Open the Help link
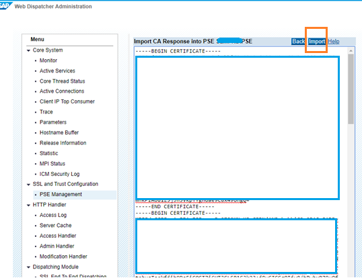The width and height of the screenshot is (362, 278). (x=334, y=42)
